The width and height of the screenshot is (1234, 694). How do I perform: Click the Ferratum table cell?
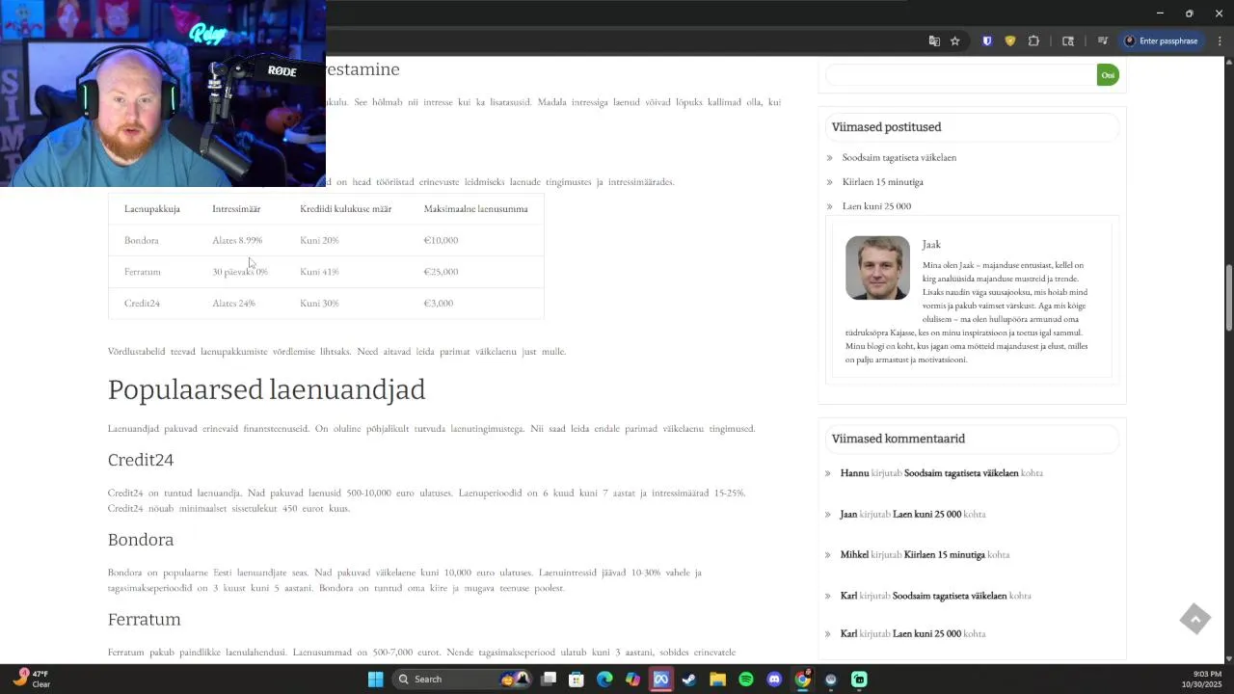142,272
